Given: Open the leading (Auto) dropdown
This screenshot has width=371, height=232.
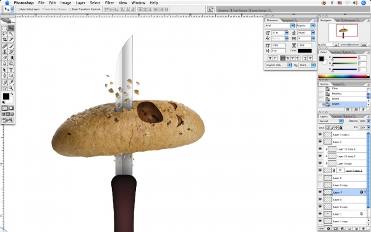Looking at the screenshot, I should coord(313,33).
